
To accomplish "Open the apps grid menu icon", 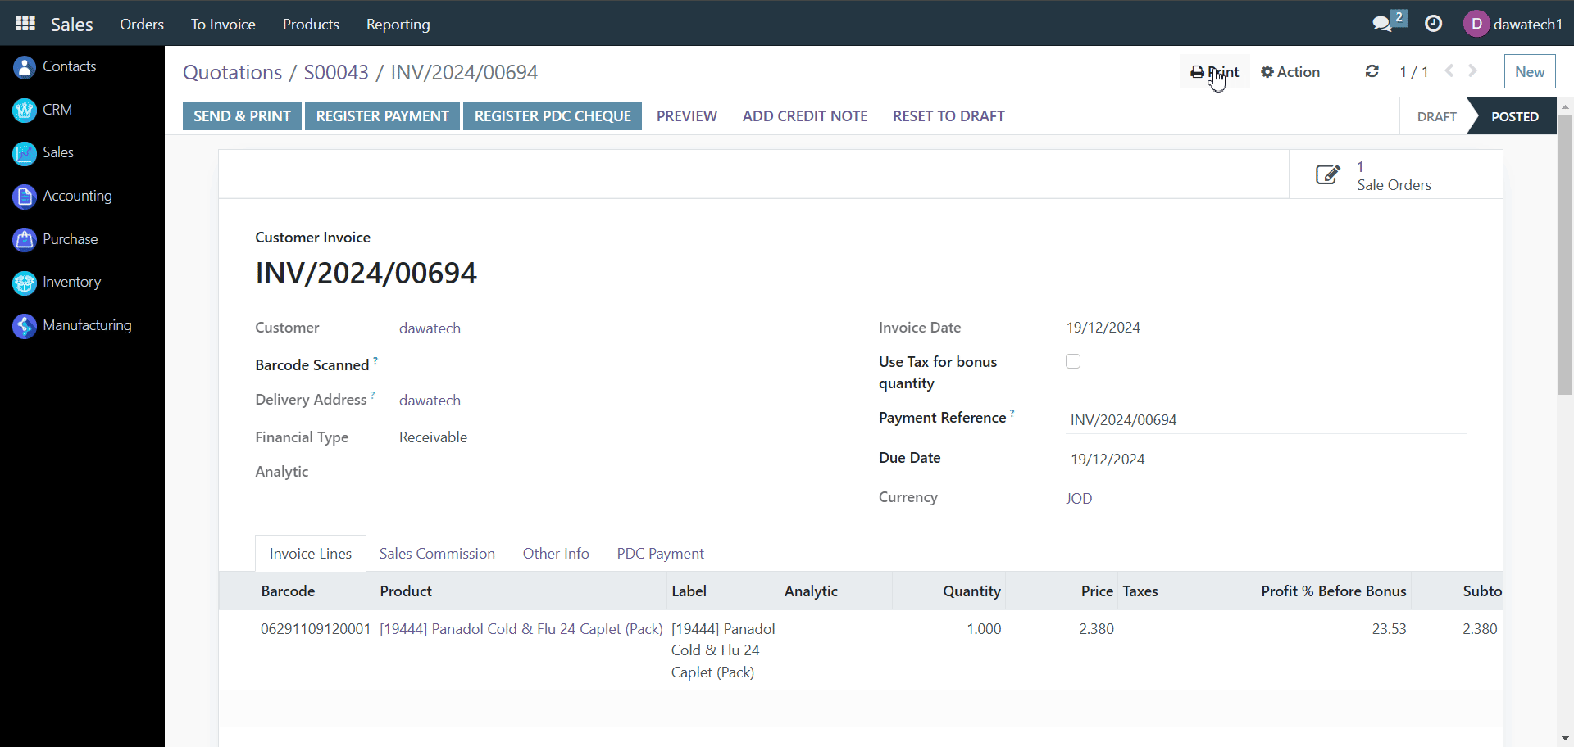I will pos(25,23).
